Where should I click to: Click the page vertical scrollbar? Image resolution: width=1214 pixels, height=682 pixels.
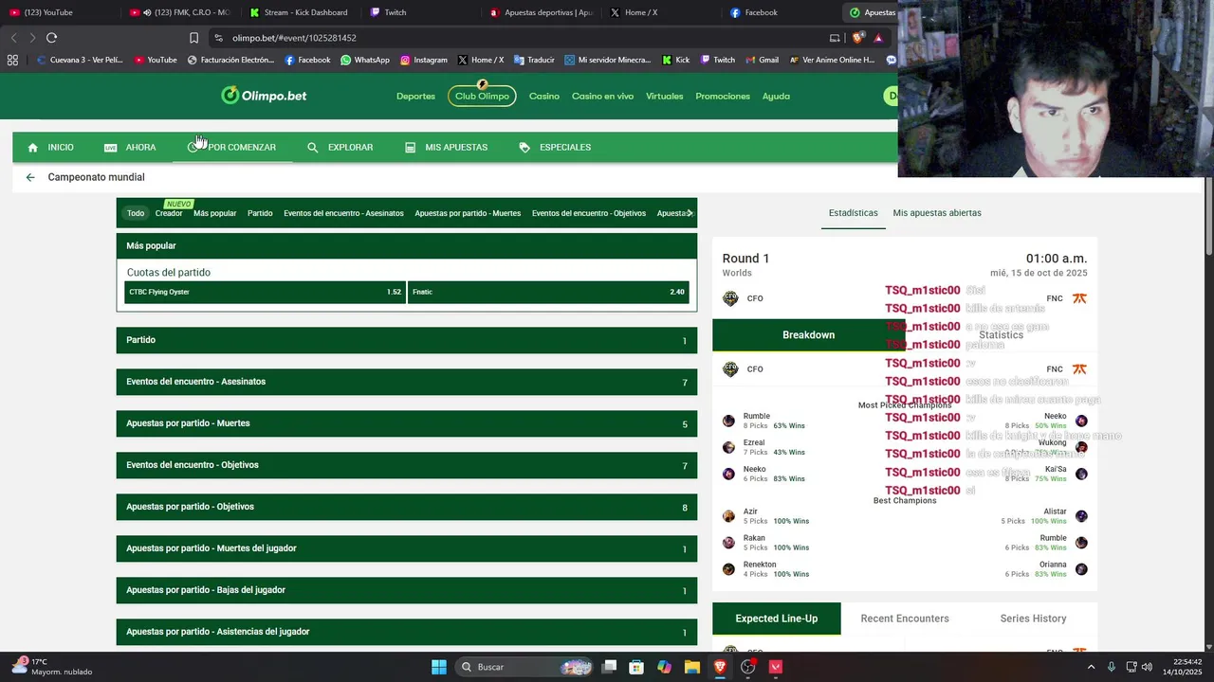coord(1208,218)
